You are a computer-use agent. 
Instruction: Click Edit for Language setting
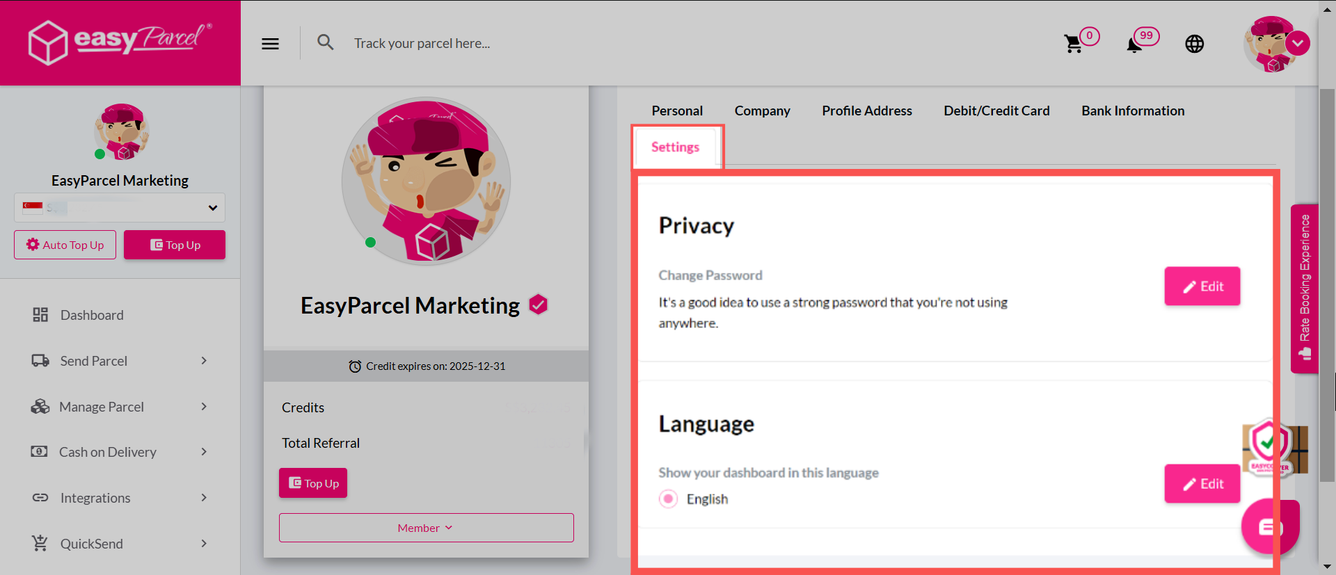point(1202,483)
